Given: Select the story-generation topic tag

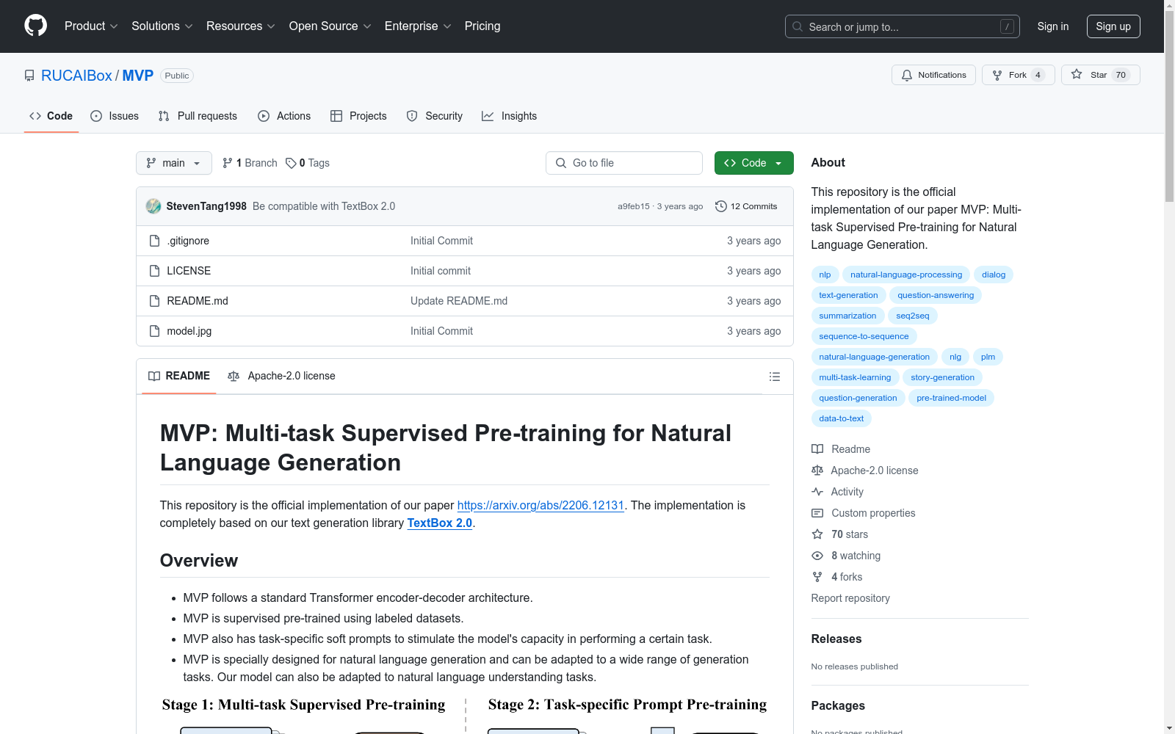Looking at the screenshot, I should point(942,377).
